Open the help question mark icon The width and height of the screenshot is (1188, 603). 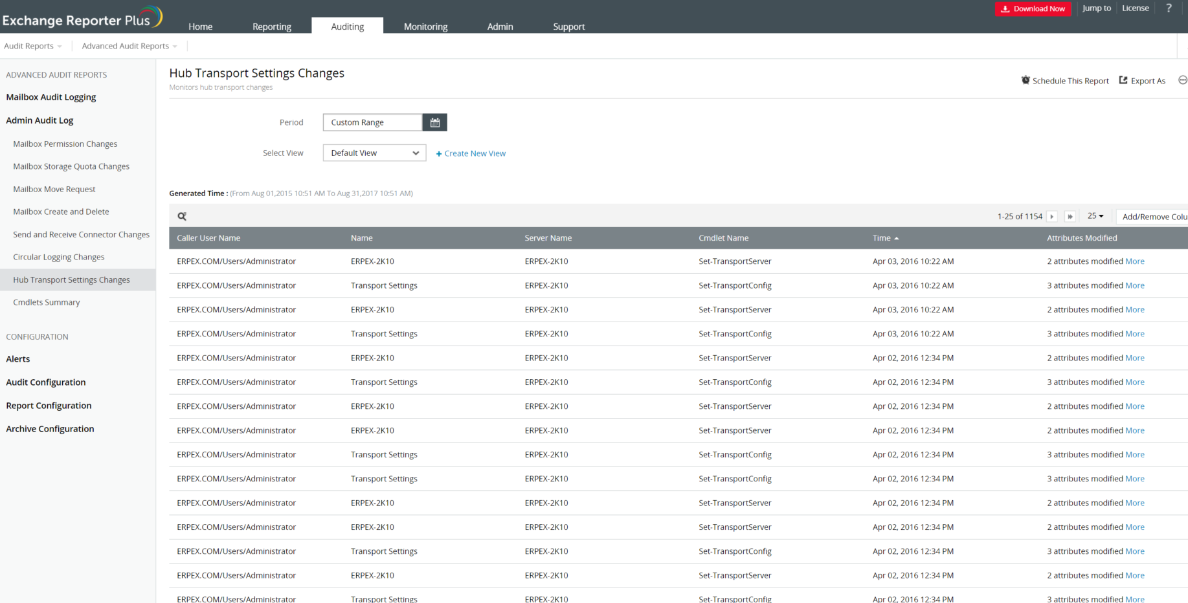click(1169, 8)
